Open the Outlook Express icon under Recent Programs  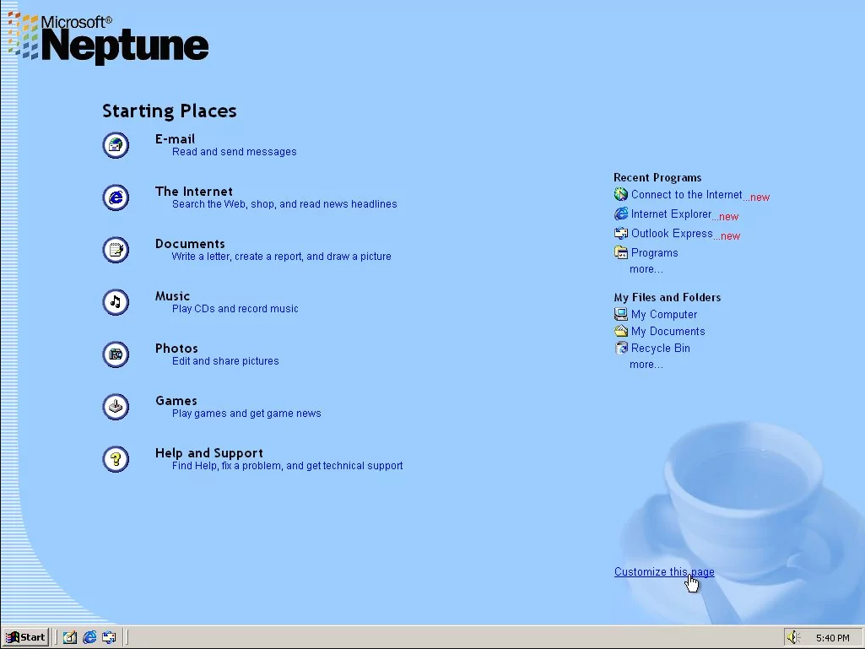tap(621, 233)
